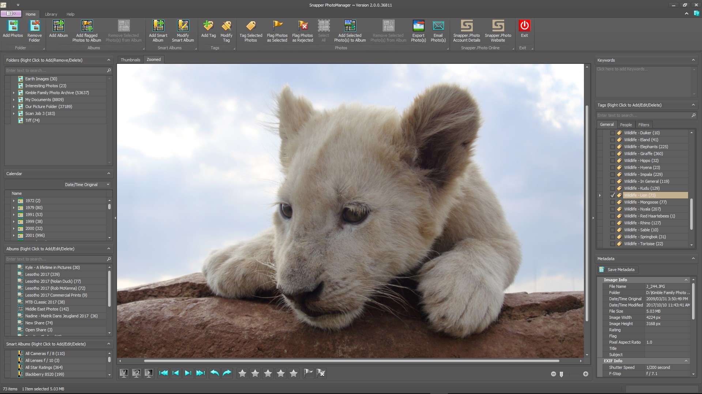Click the Folders search text field
The height and width of the screenshot is (394, 702).
pos(55,70)
